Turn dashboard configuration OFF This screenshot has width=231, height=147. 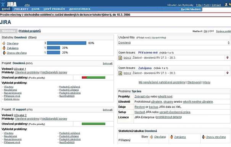pyautogui.click(x=212, y=31)
